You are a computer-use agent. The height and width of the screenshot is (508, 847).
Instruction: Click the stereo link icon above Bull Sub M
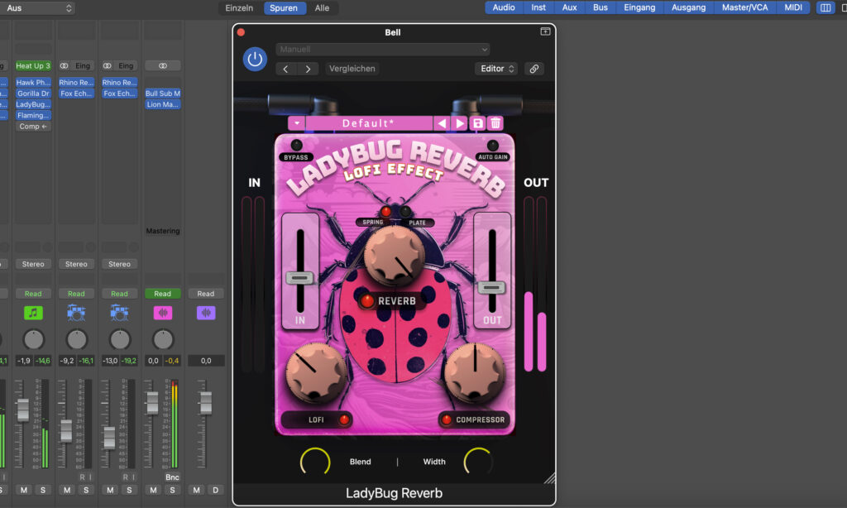(x=163, y=66)
